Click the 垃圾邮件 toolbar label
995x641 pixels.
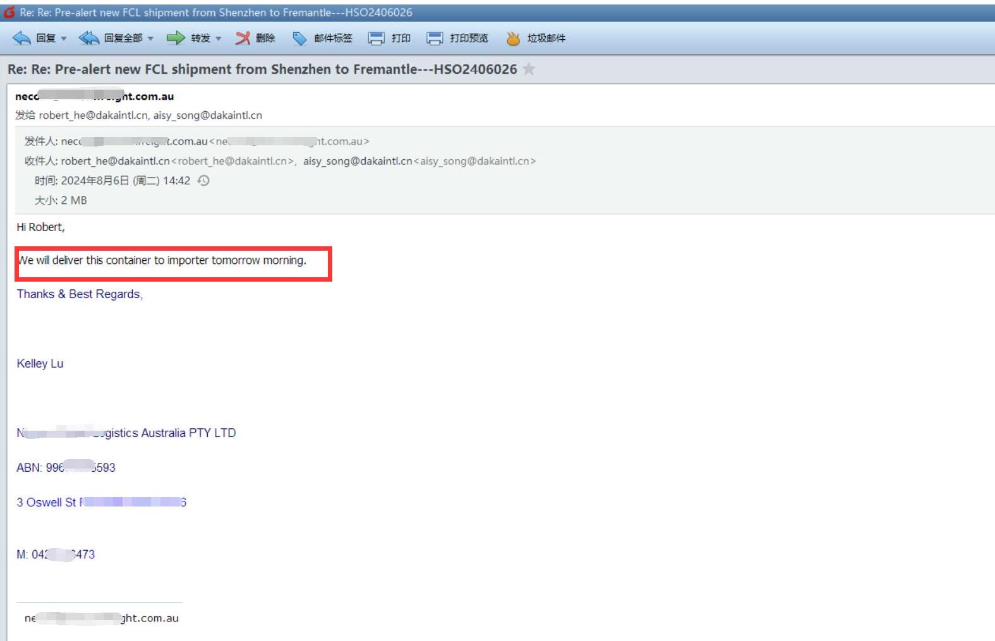pyautogui.click(x=546, y=39)
